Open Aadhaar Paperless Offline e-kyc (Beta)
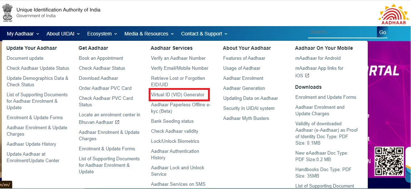The height and width of the screenshot is (189, 411). [180, 108]
